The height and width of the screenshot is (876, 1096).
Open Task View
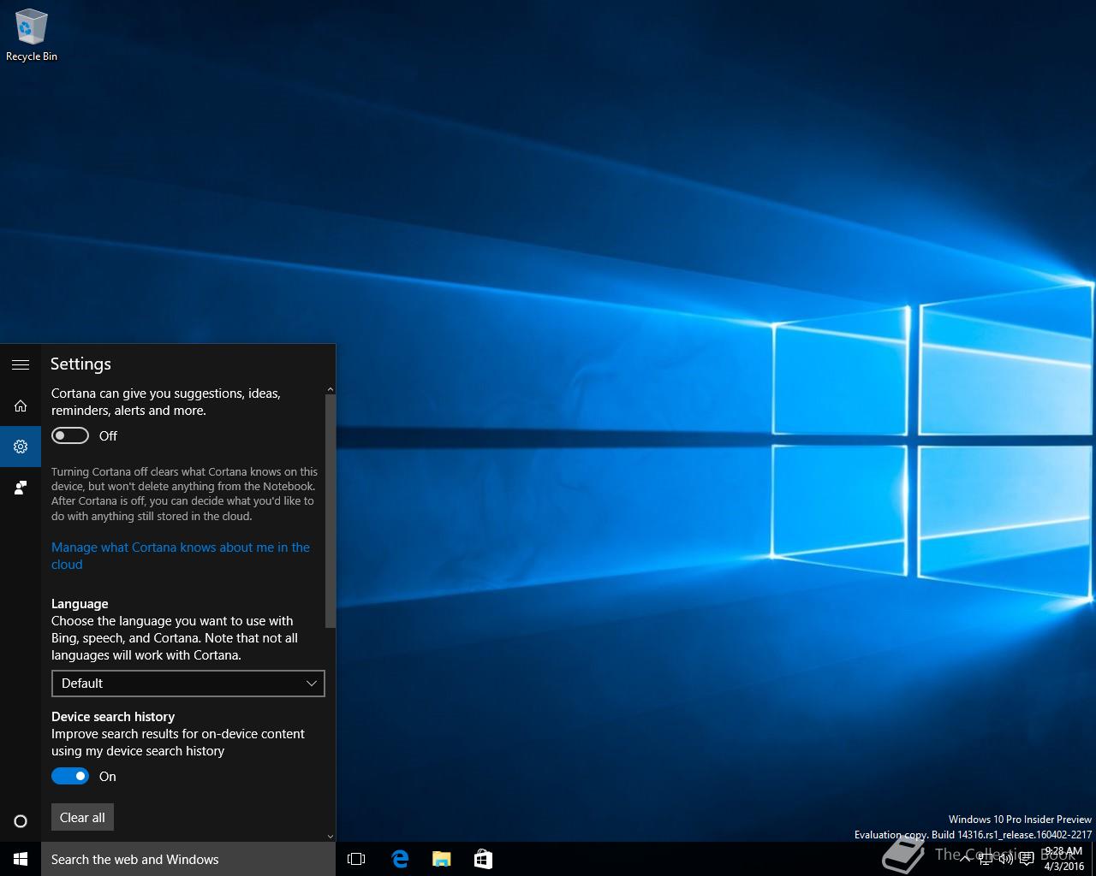356,859
